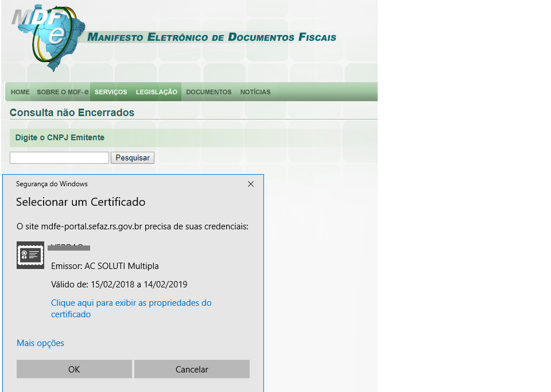Screen dimensions: 551x392
Task: Select the certificate icon in the dialog
Action: (x=30, y=255)
